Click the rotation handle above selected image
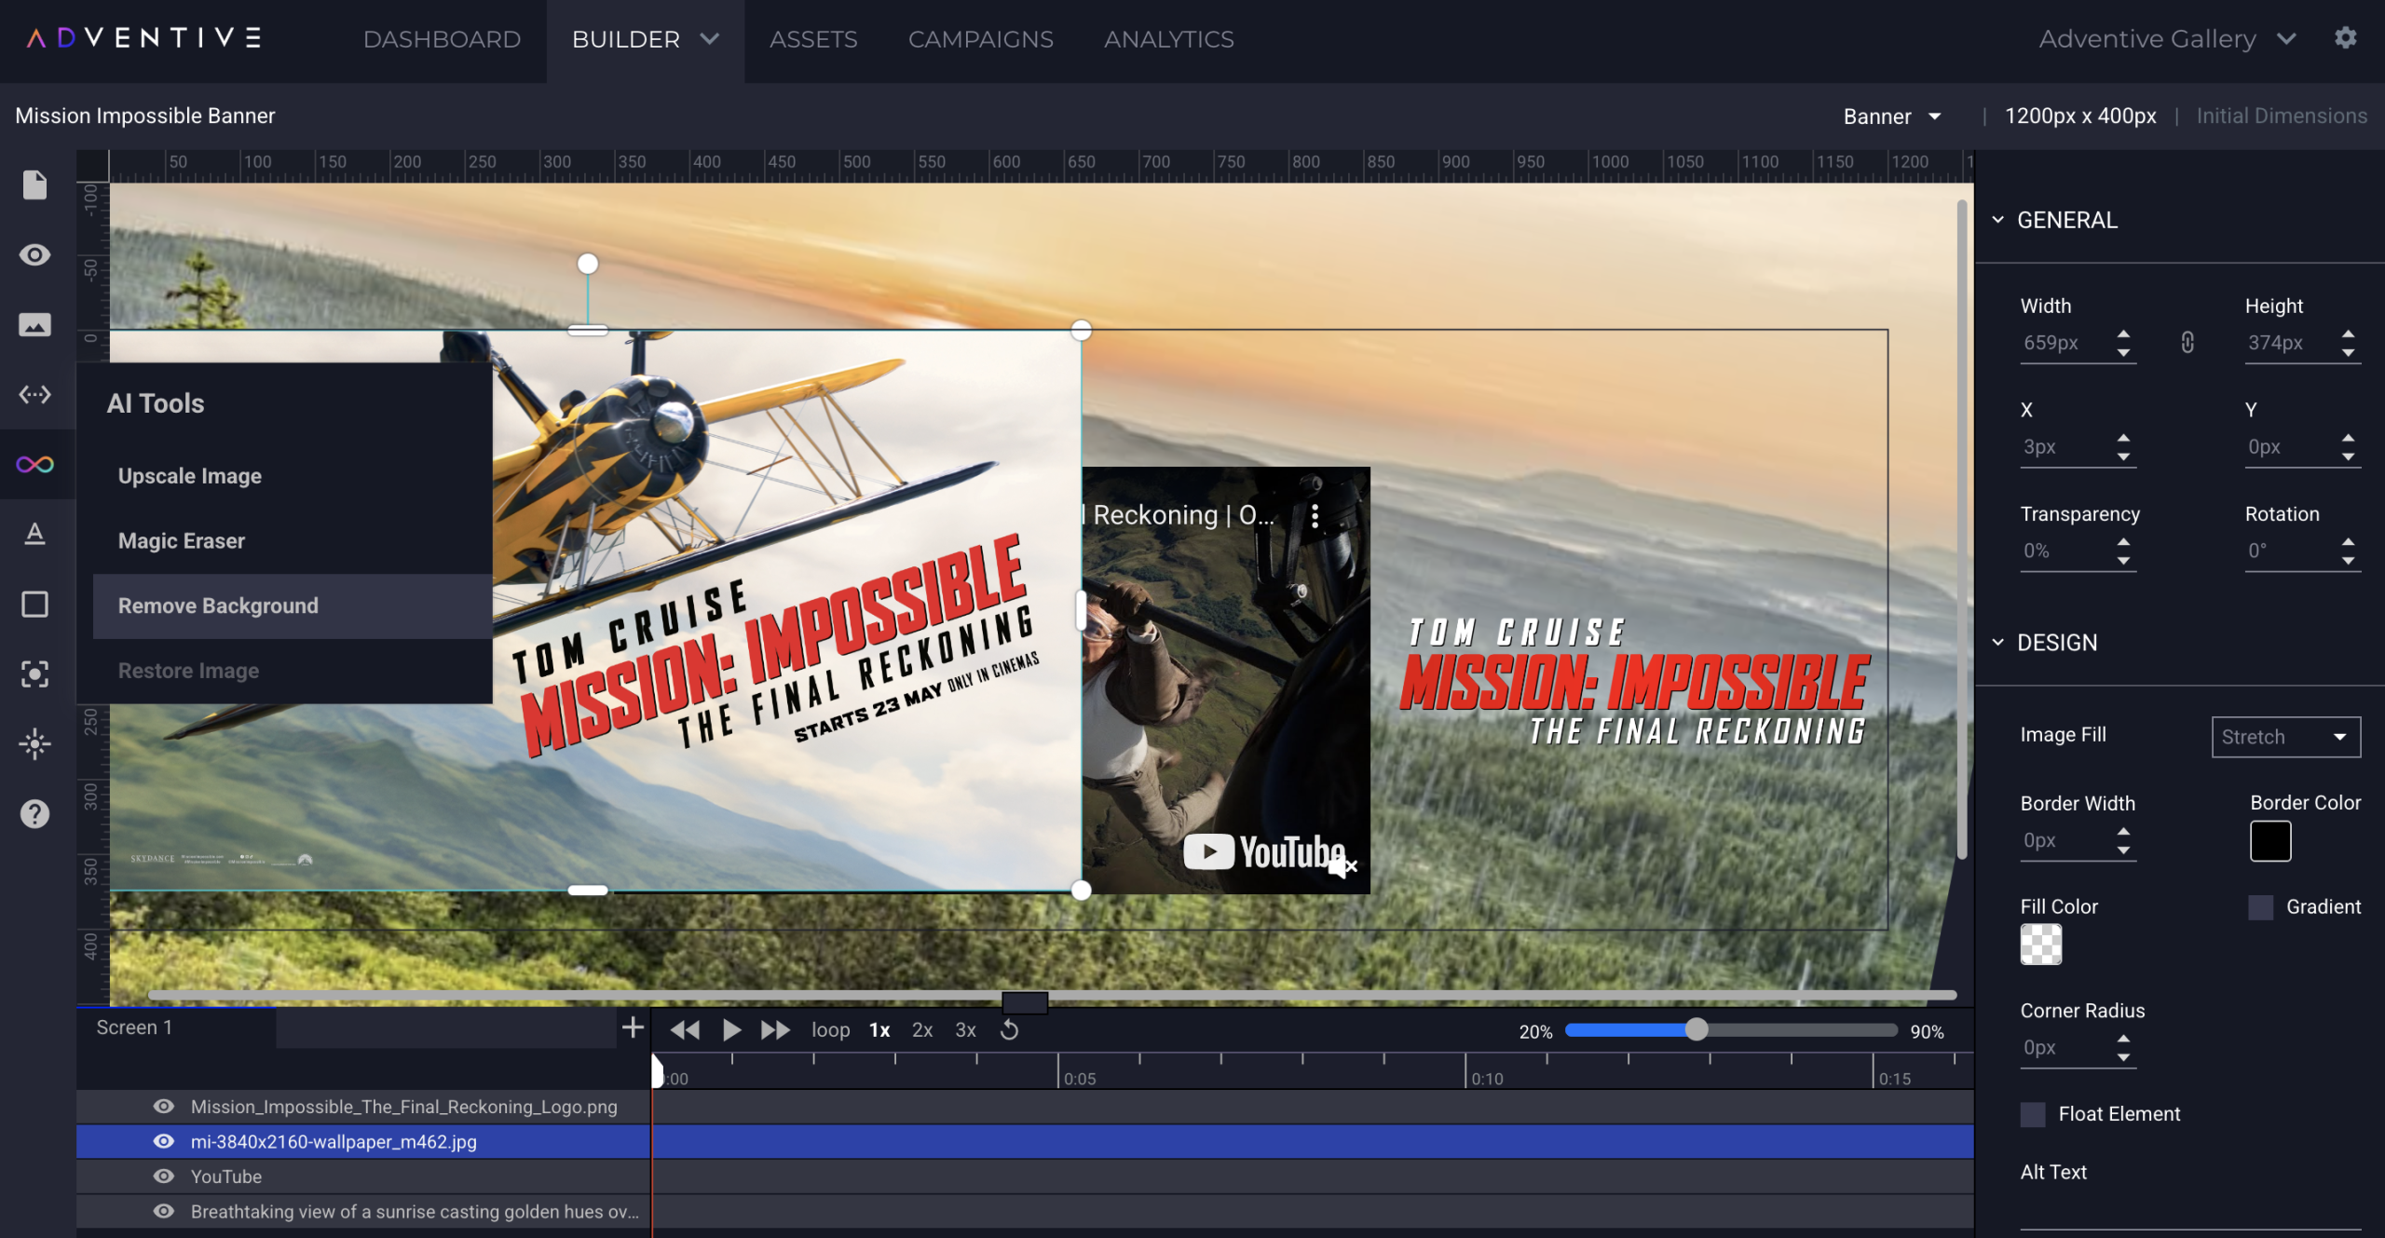This screenshot has width=2385, height=1238. (588, 264)
